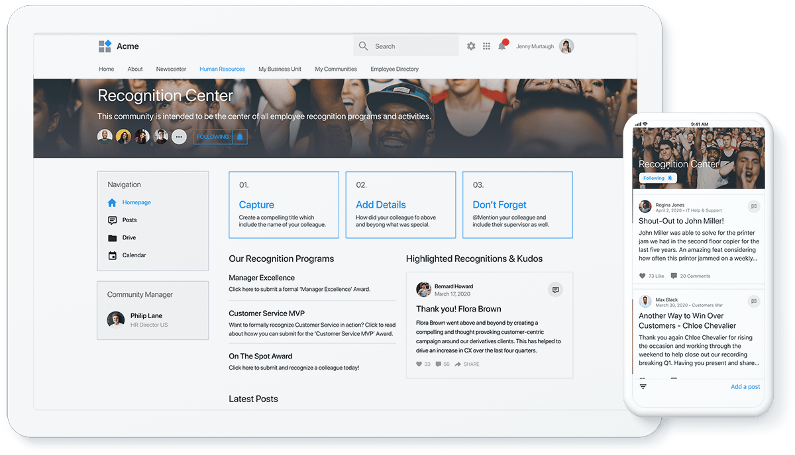Image resolution: width=795 pixels, height=455 pixels.
Task: Click the Calendar navigation label
Action: tap(134, 255)
